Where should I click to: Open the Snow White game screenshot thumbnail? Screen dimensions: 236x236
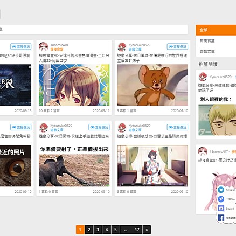coord(152,166)
